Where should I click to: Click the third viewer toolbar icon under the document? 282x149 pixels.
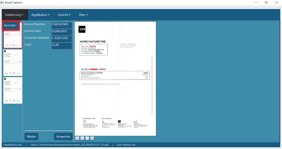(x=87, y=138)
